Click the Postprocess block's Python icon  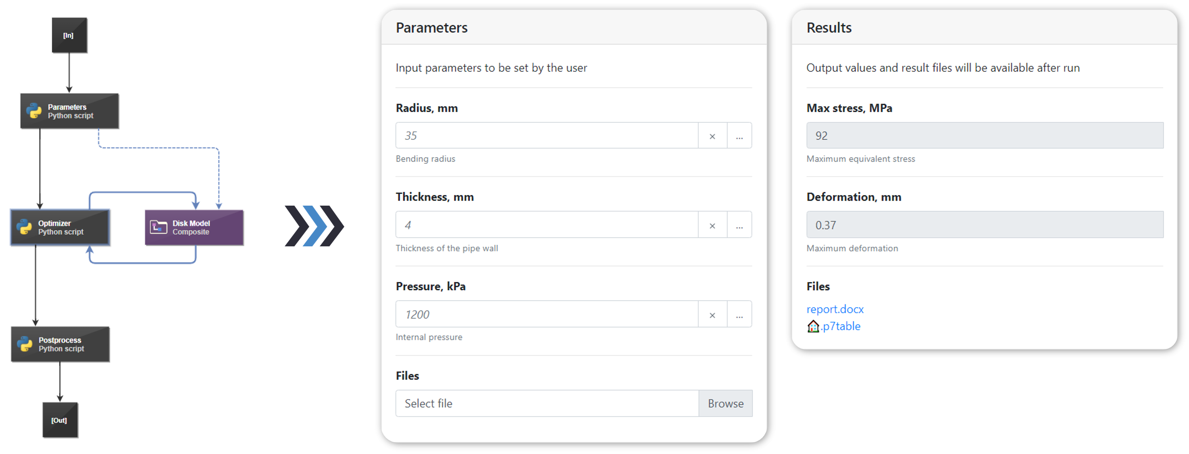coord(25,344)
